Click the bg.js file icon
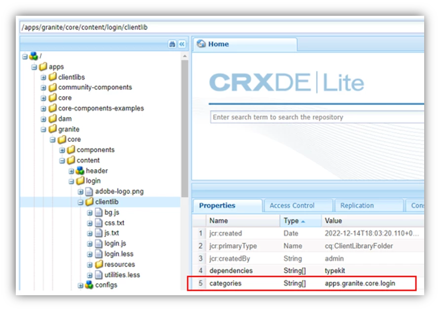 tap(99, 212)
